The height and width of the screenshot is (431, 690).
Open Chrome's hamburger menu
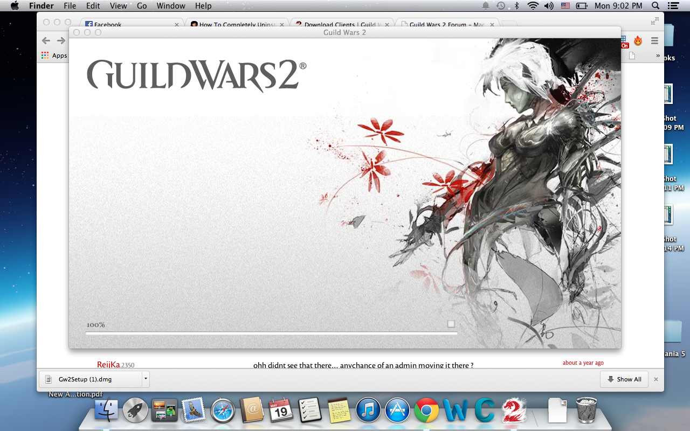click(x=654, y=40)
